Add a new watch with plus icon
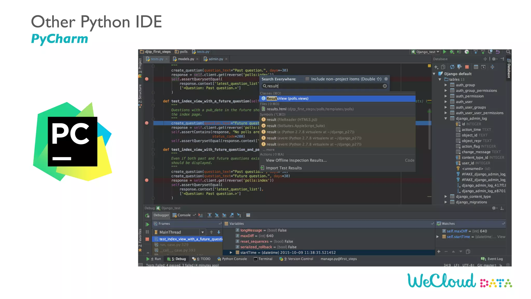This screenshot has width=531, height=299. coord(439,252)
